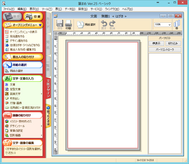Select オープニングメニューの表示 in the sidebar
The width and height of the screenshot is (189, 164).
(21, 32)
